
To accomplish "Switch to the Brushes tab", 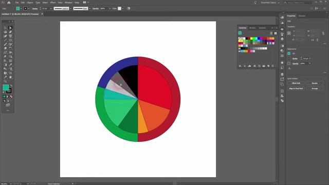I will click(x=252, y=28).
